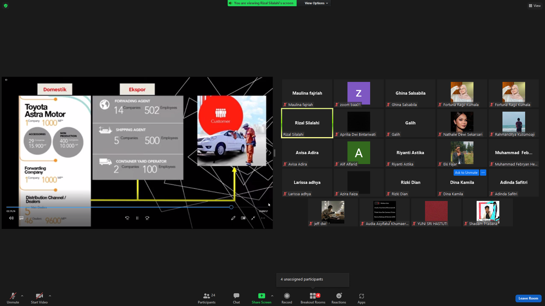The width and height of the screenshot is (545, 306).
Task: Open Breakout Rooms
Action: coord(313,298)
